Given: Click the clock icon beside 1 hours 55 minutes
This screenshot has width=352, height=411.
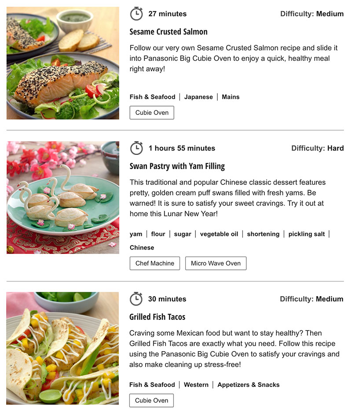Looking at the screenshot, I should pyautogui.click(x=136, y=148).
